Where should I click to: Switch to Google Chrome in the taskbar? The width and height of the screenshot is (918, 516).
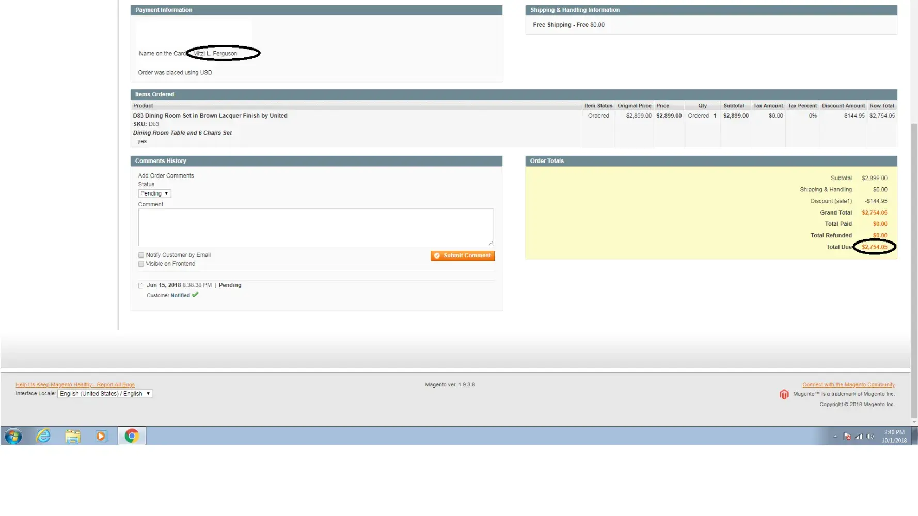[x=132, y=436]
